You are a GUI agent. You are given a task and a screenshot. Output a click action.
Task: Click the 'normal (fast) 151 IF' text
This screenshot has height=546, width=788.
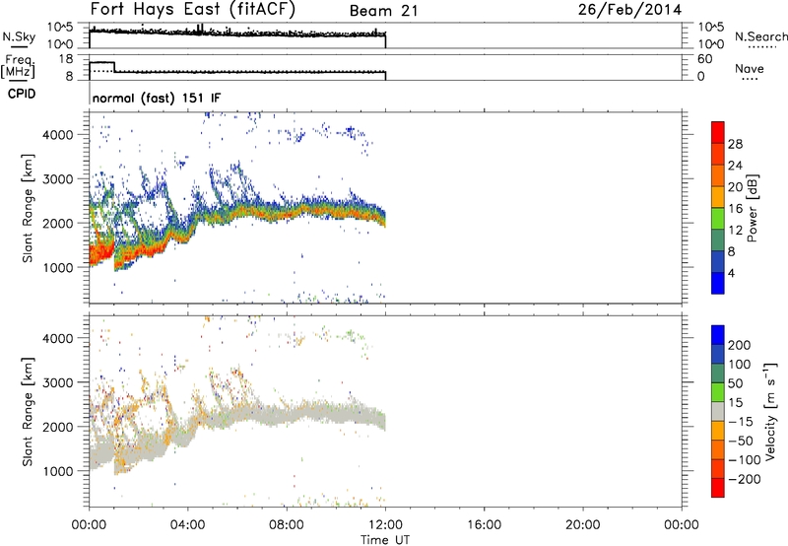click(157, 98)
